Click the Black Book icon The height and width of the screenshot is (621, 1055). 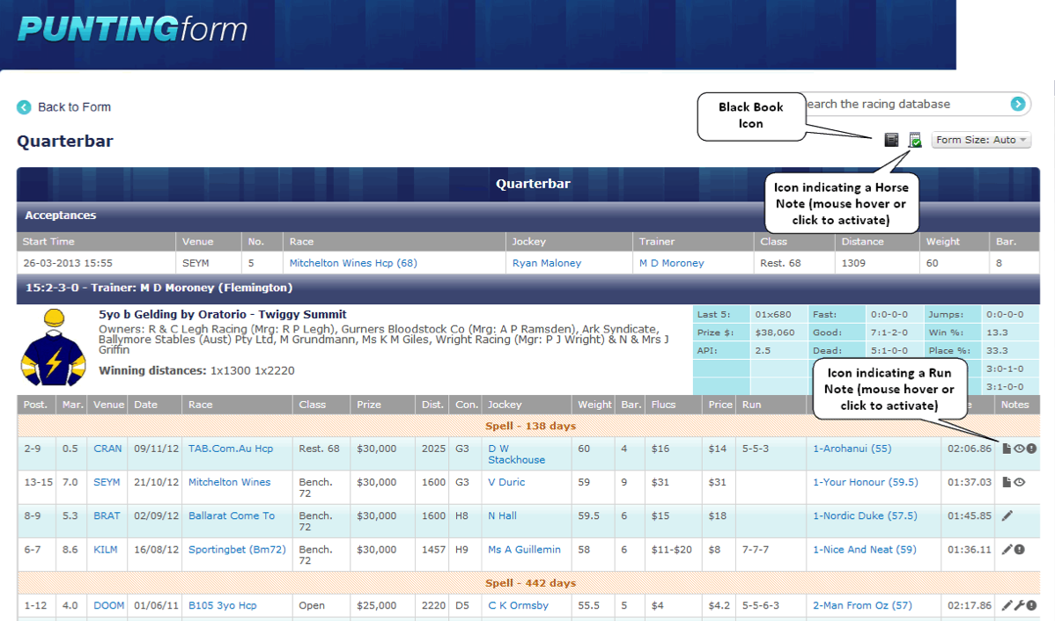point(891,140)
